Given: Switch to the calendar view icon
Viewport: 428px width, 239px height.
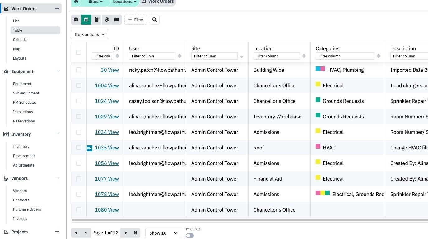Looking at the screenshot, I should coord(96,20).
